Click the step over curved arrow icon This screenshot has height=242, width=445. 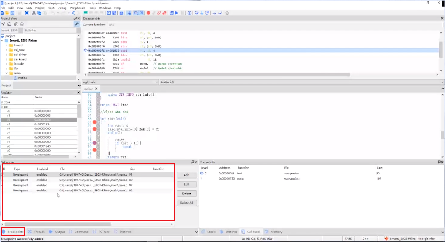196,13
